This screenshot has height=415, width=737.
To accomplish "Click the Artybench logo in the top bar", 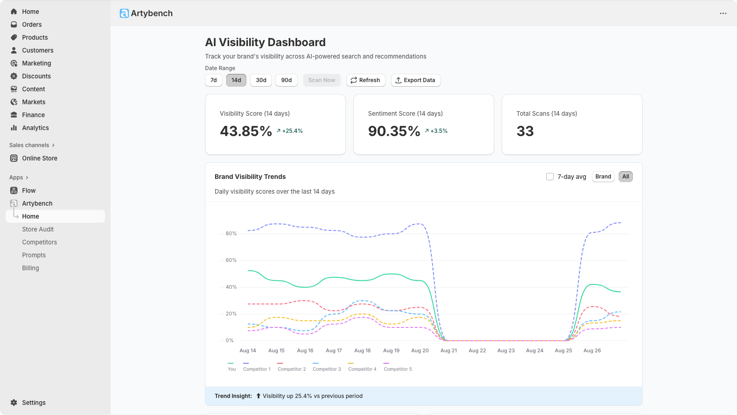I will 146,13.
